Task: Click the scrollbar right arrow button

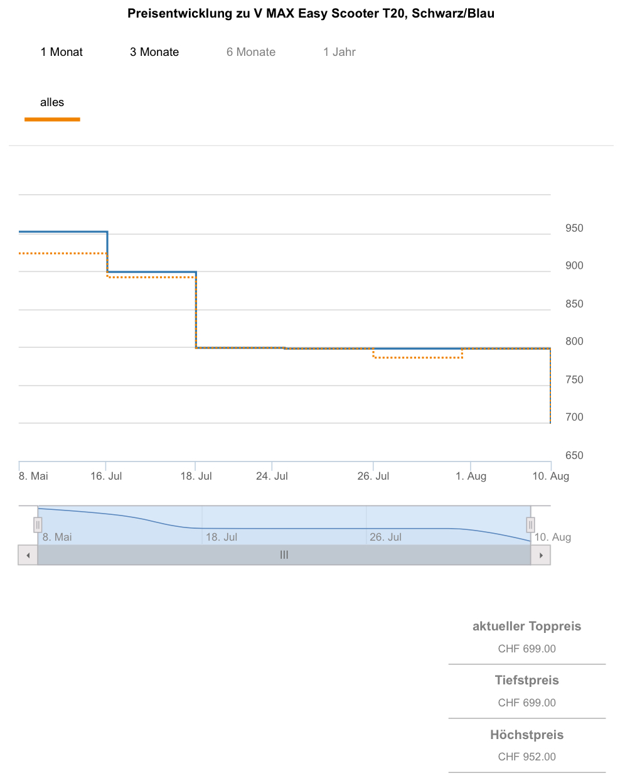Action: tap(541, 555)
